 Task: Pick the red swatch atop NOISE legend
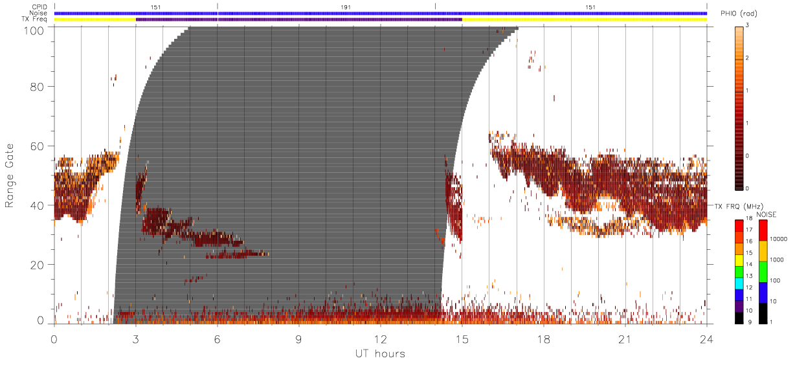pos(763,230)
